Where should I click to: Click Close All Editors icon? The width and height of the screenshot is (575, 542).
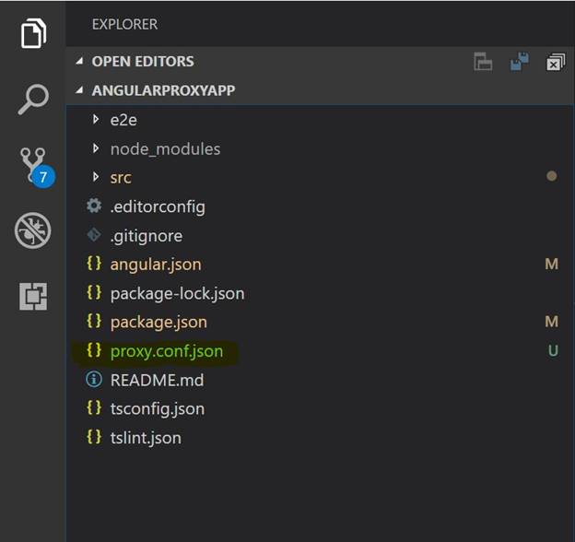coord(556,62)
